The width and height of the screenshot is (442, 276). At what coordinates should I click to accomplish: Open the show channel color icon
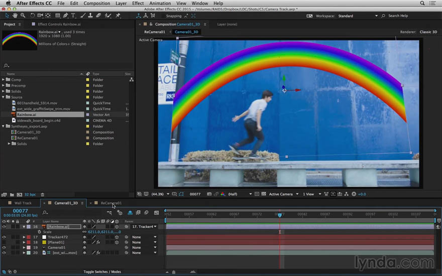[223, 194]
